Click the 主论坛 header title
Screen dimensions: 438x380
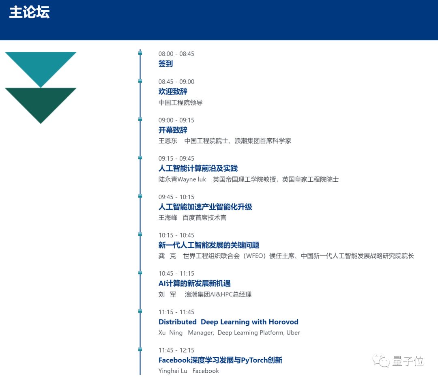point(29,12)
